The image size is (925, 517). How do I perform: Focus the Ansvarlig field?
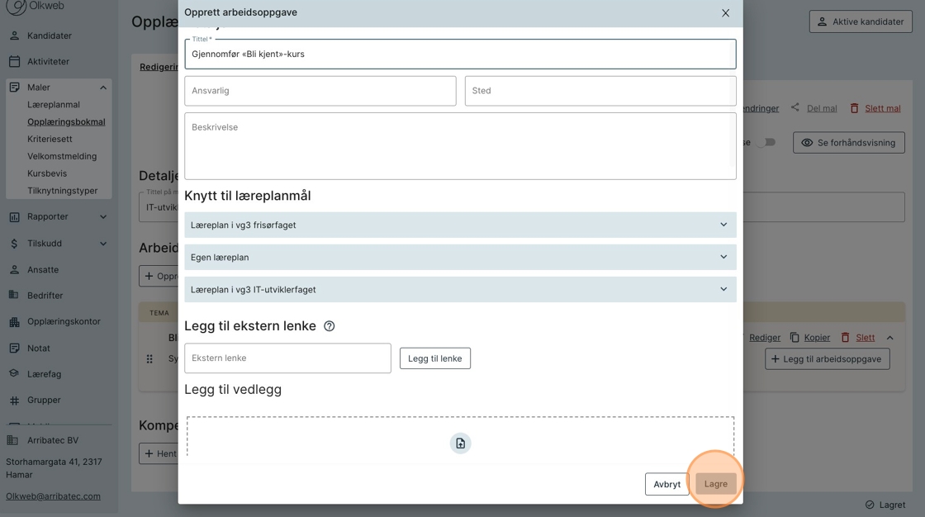click(x=320, y=91)
